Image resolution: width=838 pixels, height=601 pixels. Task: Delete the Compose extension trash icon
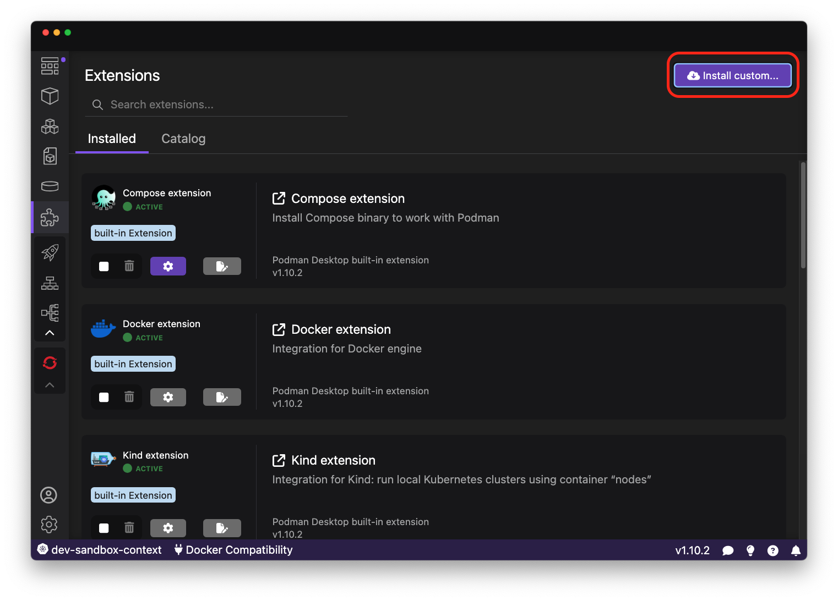129,266
